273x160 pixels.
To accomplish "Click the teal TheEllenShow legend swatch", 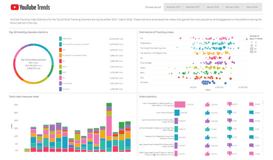I will point(60,39).
